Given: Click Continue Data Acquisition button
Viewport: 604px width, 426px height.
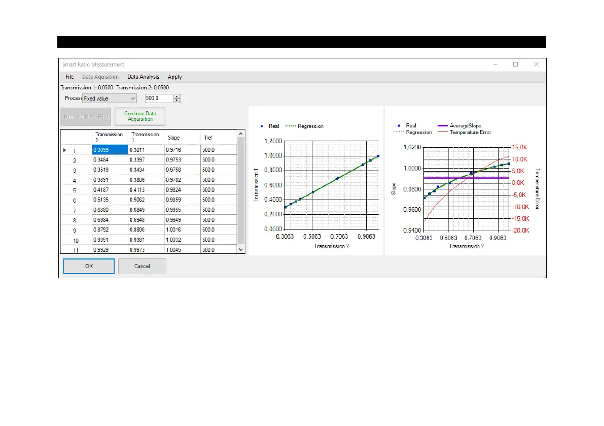Looking at the screenshot, I should [140, 116].
